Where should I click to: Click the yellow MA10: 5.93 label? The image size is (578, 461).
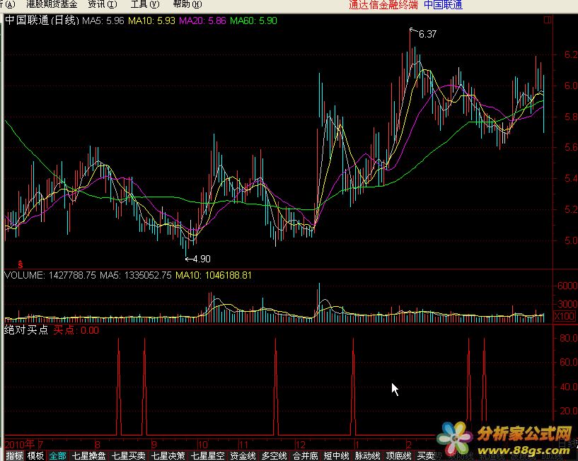(151, 21)
